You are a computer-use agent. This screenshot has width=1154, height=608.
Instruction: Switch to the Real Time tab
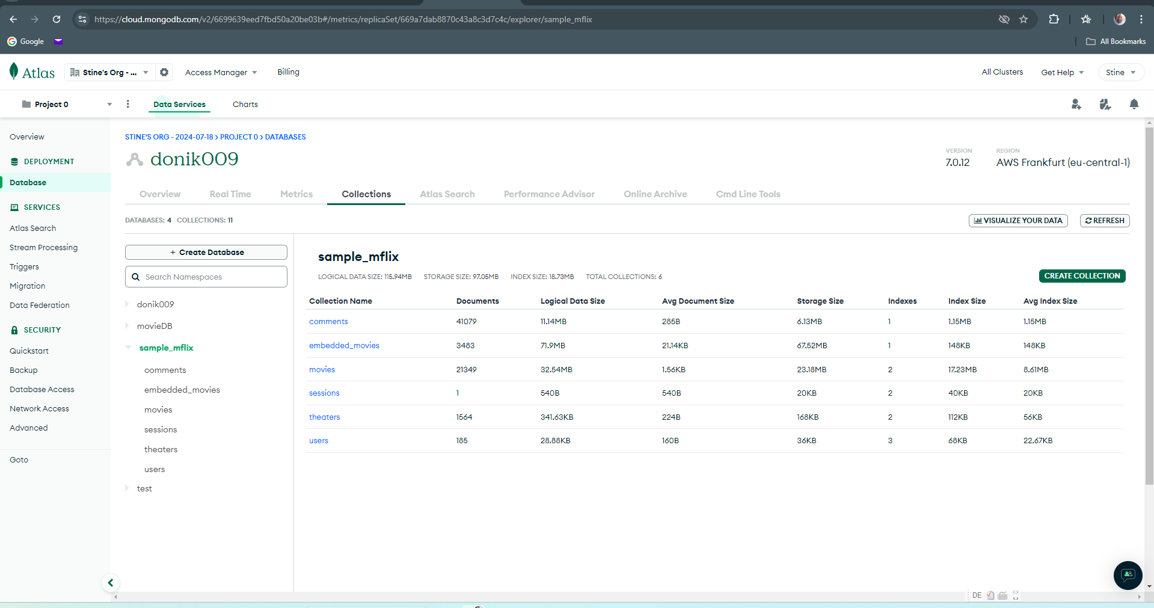230,194
